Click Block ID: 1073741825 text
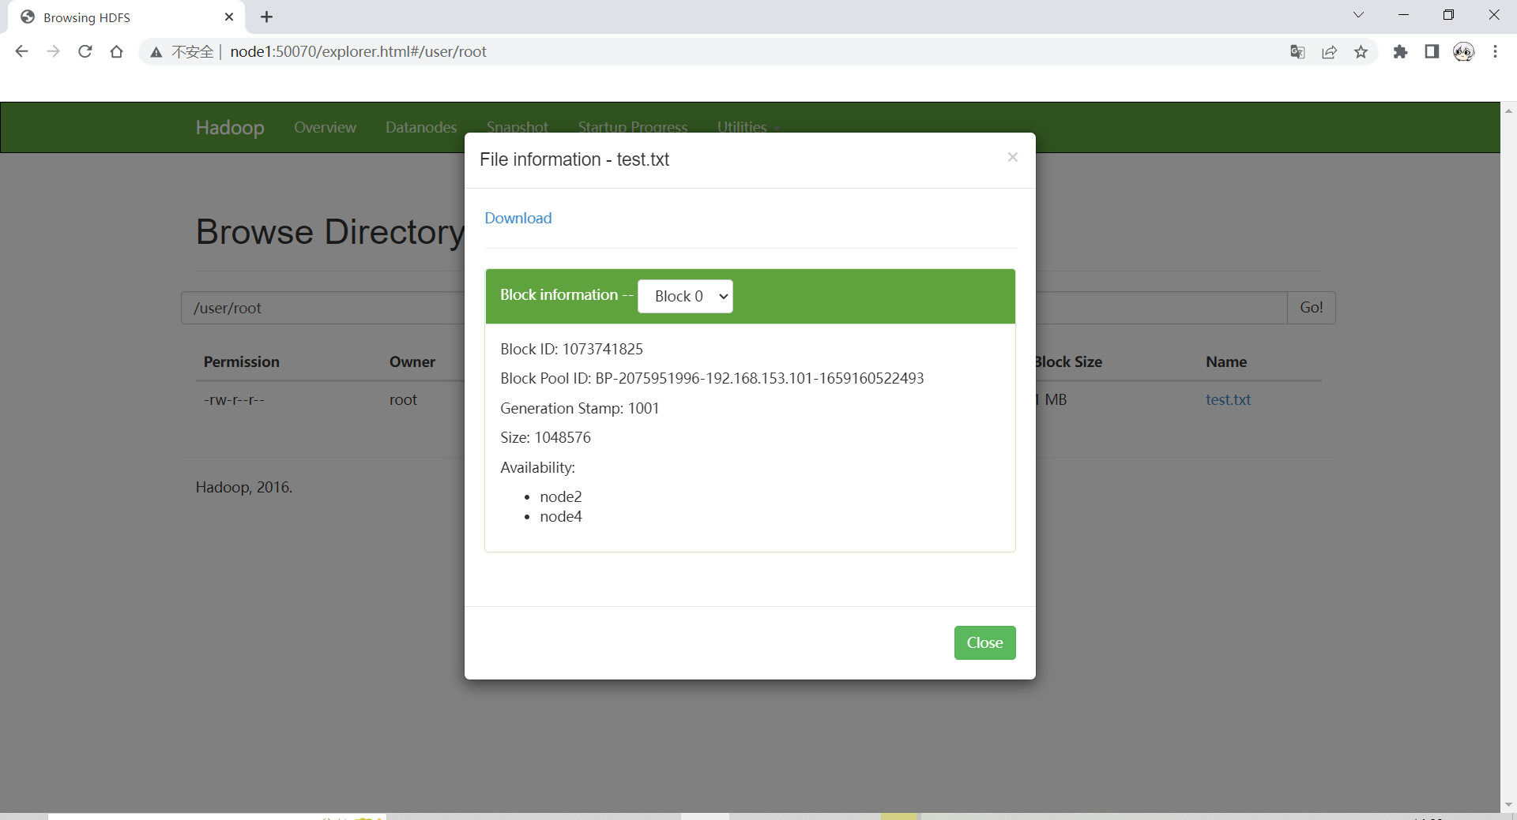Screen dimensions: 1517x820 pyautogui.click(x=571, y=349)
